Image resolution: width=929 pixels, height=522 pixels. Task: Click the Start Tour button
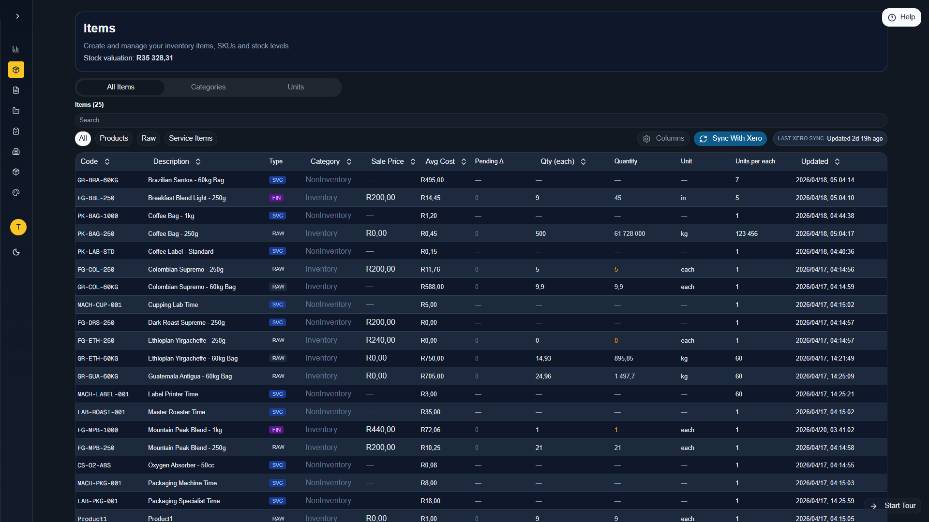pos(893,506)
